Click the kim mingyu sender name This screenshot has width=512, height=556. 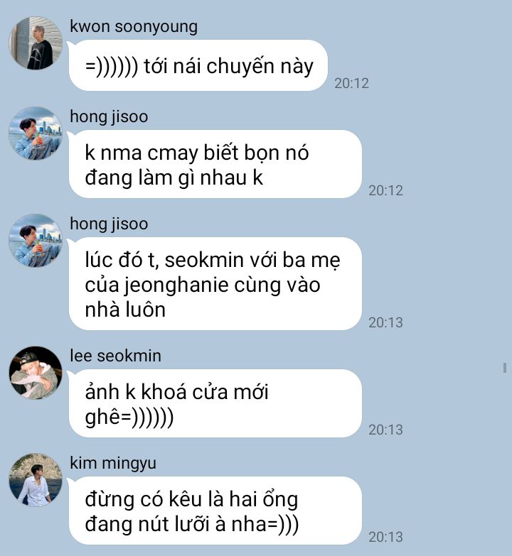[x=113, y=464]
